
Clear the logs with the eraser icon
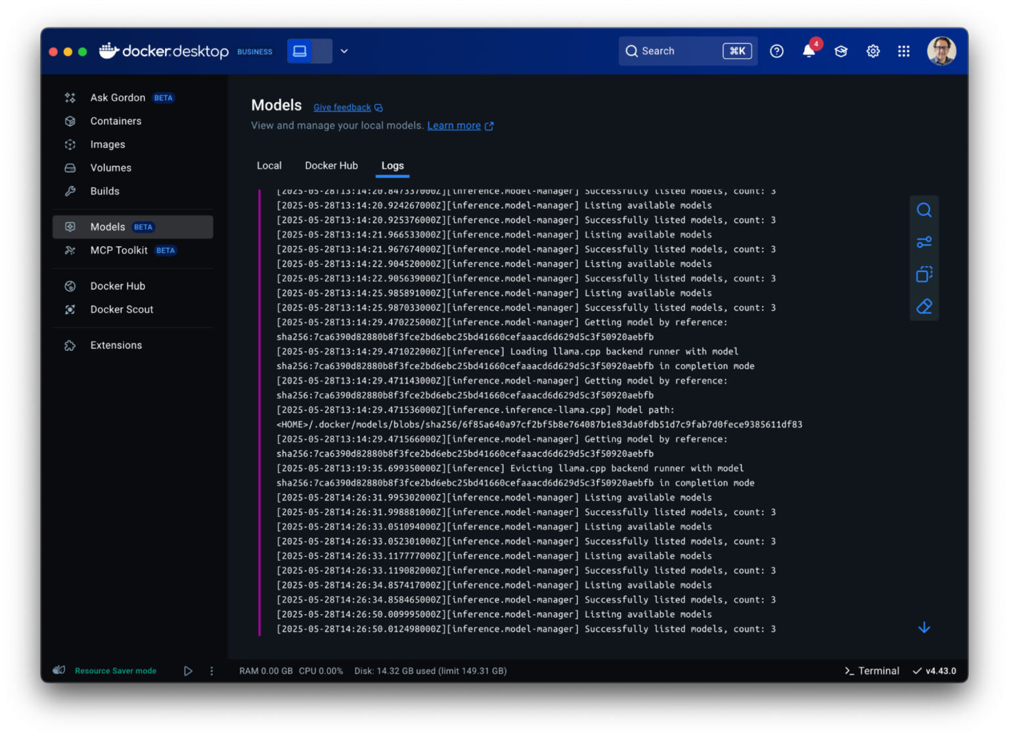pyautogui.click(x=924, y=306)
